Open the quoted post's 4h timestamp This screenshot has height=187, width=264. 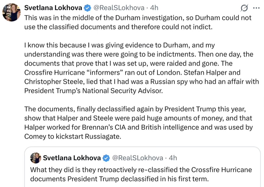tap(173, 158)
